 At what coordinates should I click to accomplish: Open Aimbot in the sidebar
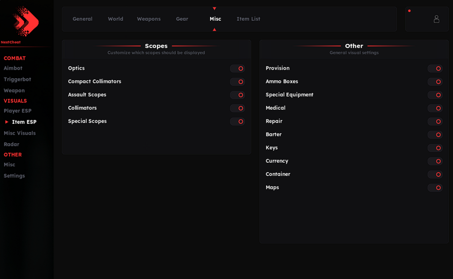coord(13,68)
